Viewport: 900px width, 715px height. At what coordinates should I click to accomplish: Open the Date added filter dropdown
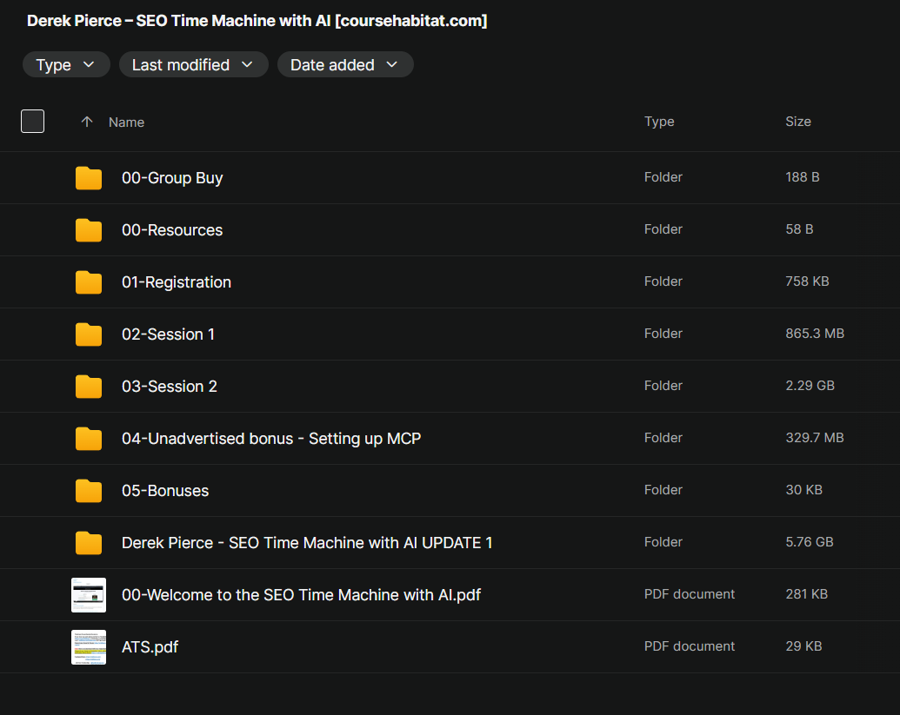(x=344, y=65)
